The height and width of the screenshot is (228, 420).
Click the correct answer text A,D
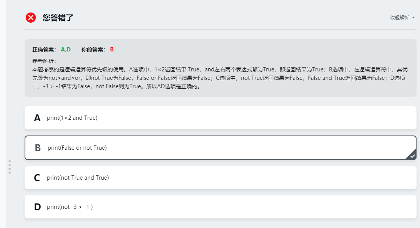[x=66, y=49]
